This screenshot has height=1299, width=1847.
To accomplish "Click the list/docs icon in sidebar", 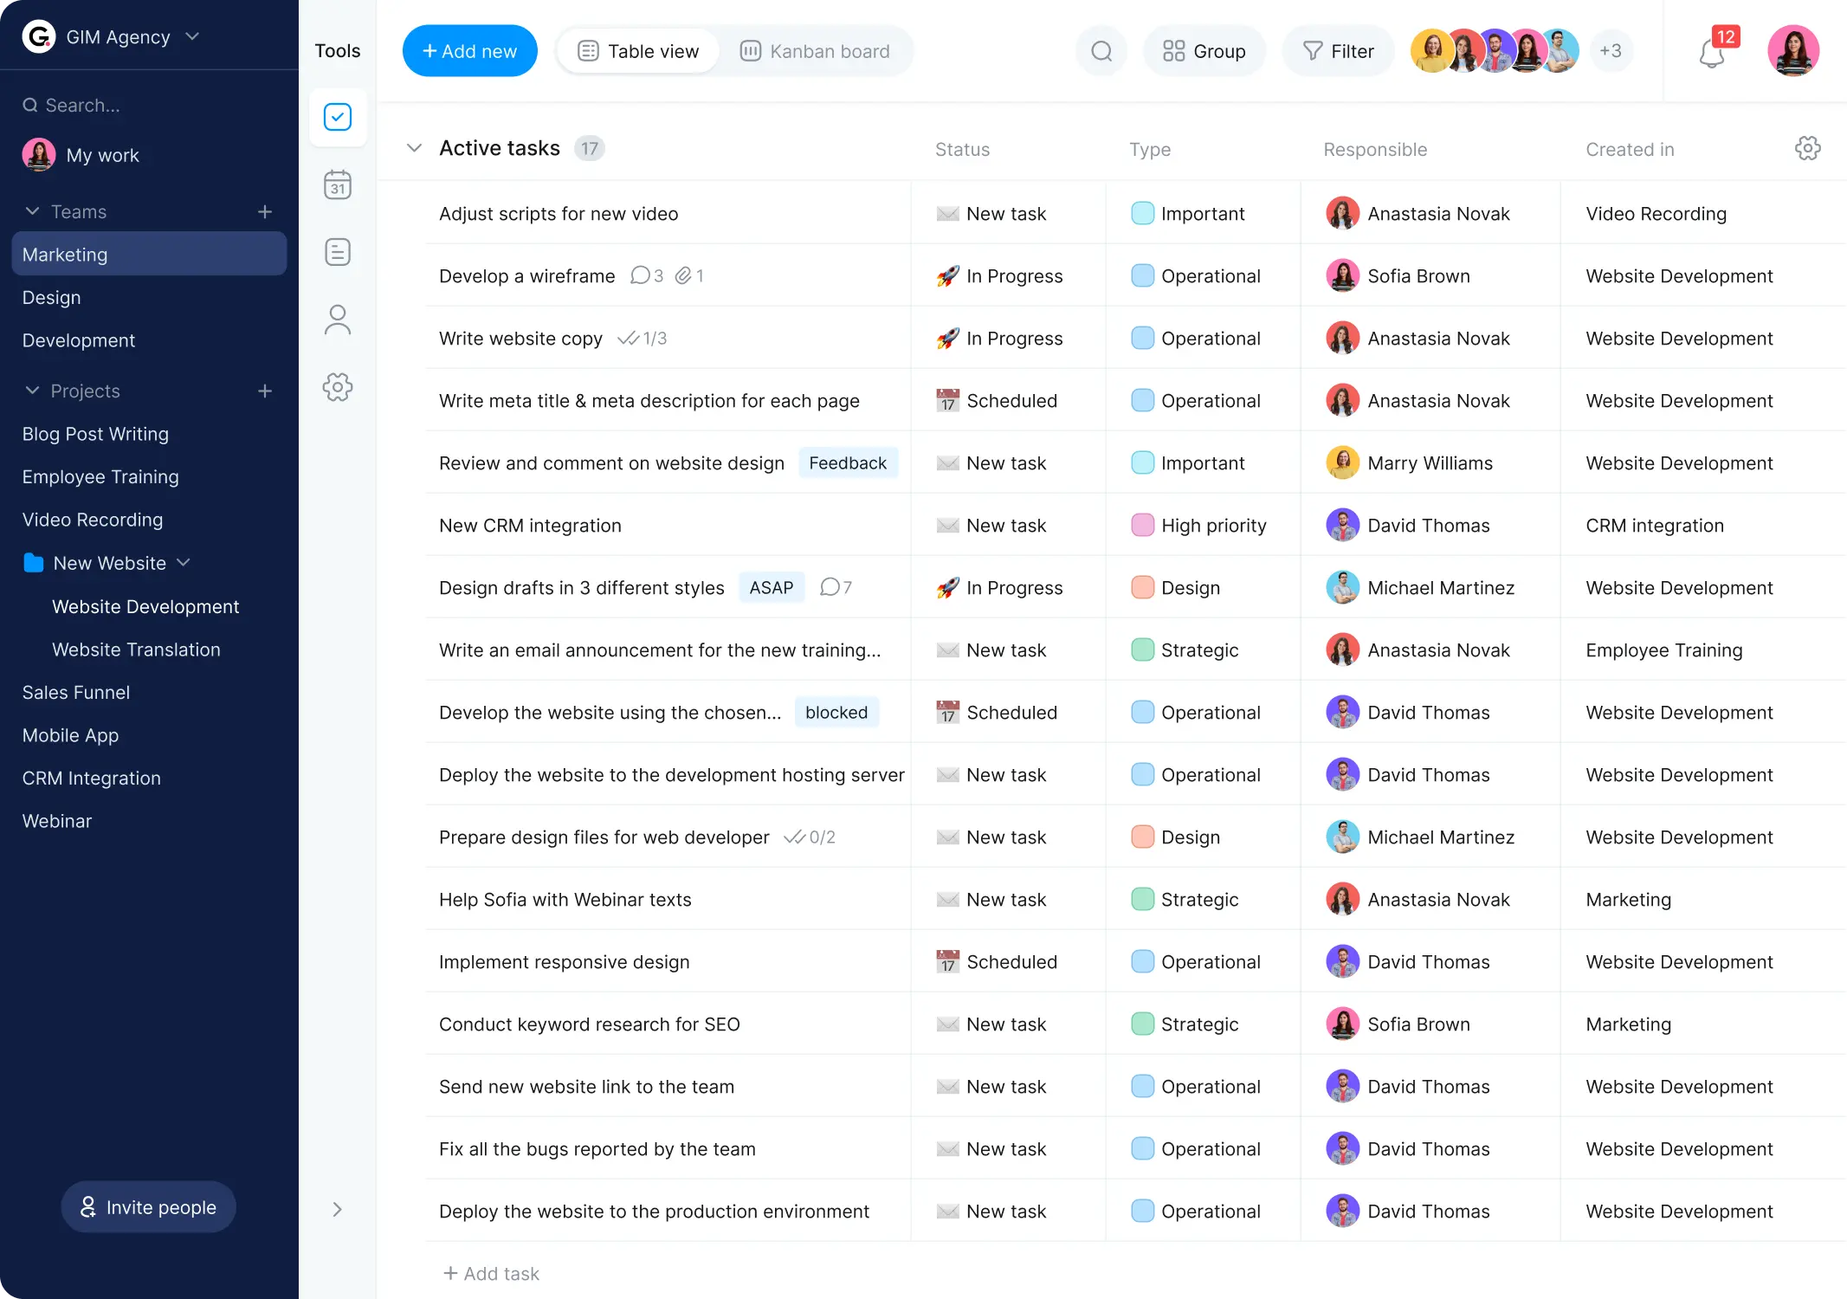I will pos(338,252).
